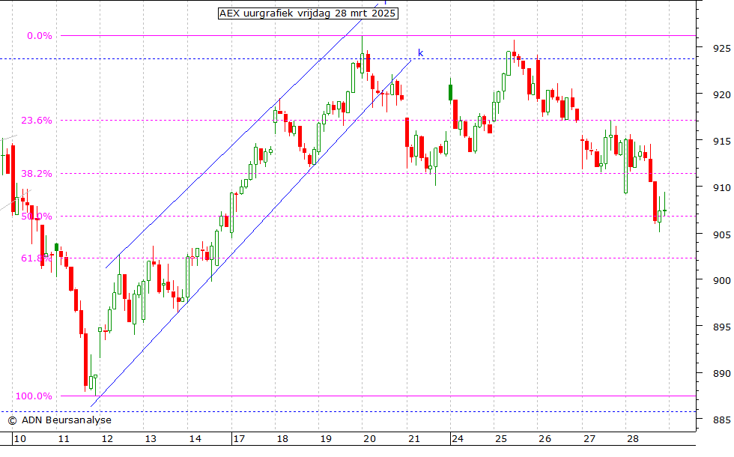Click the price axis value 915
The width and height of the screenshot is (734, 457).
(721, 141)
